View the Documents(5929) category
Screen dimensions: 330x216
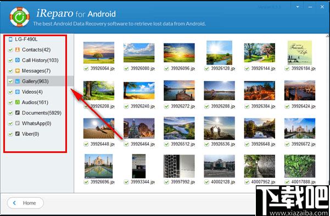pos(42,113)
